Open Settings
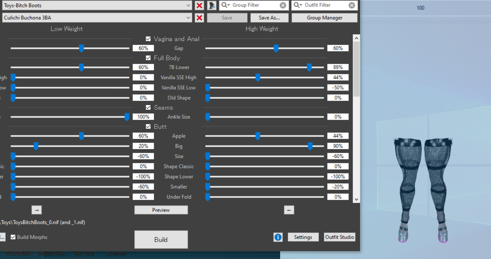Screen dimensions: 491x259 tap(303, 237)
